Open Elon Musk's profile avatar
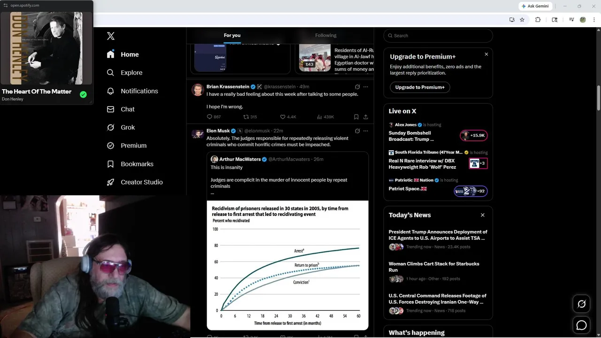This screenshot has width=601, height=338. click(197, 133)
